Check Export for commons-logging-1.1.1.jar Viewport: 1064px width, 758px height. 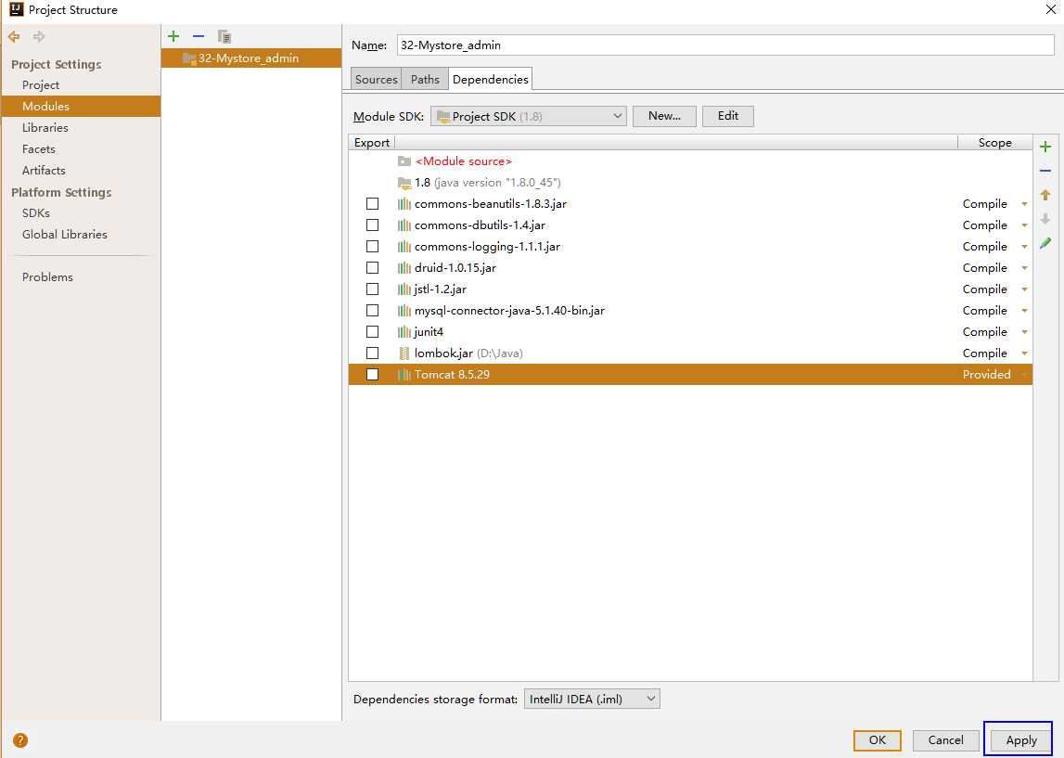coord(373,247)
